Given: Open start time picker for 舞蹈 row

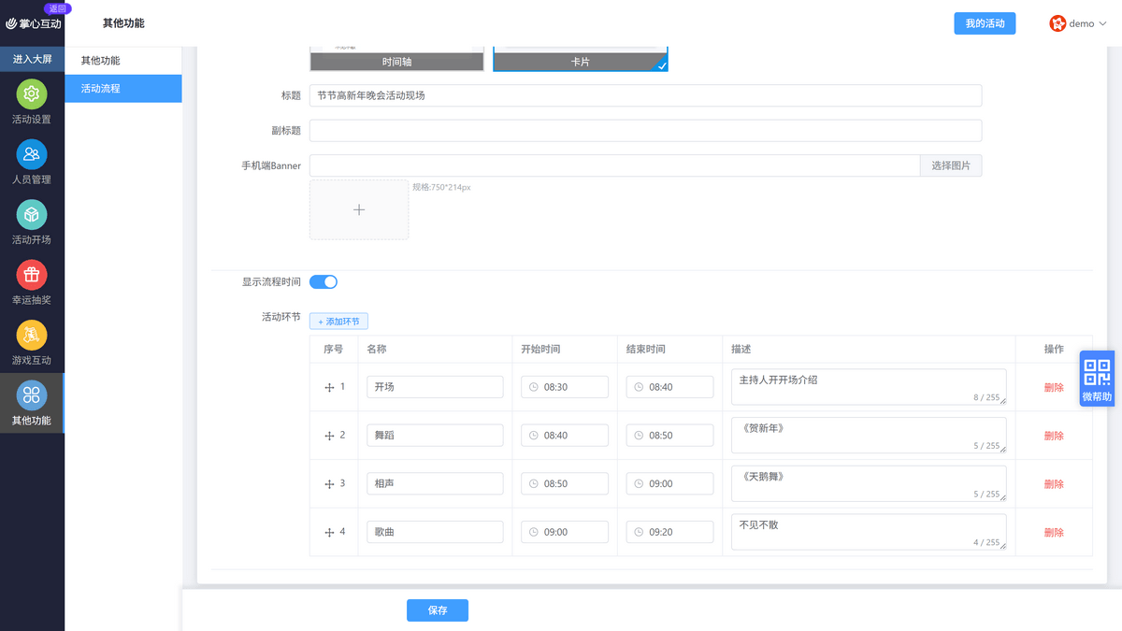Looking at the screenshot, I should coord(565,436).
